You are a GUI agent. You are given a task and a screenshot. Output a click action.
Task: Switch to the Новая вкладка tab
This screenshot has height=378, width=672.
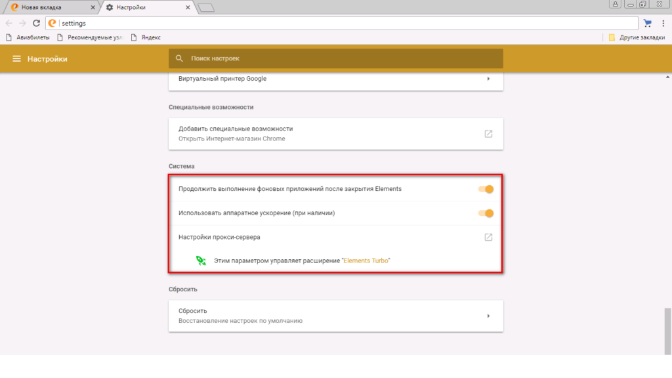tap(51, 7)
